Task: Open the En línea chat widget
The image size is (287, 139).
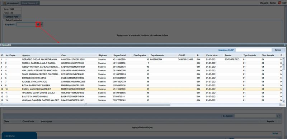Action: [19, 135]
